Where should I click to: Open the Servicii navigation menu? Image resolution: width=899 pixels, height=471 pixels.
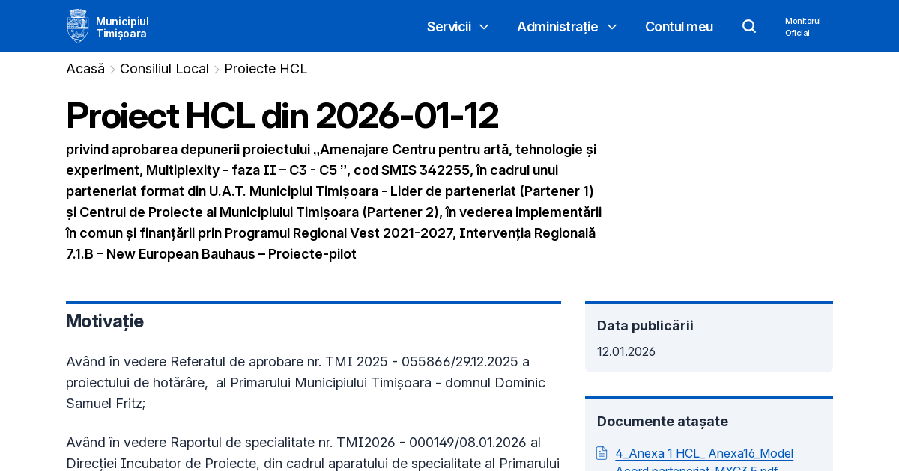[x=449, y=26]
